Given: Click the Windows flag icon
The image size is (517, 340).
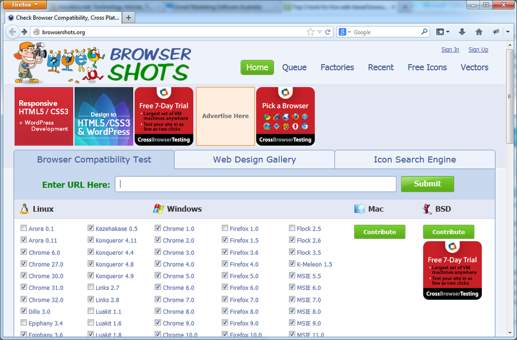Looking at the screenshot, I should pos(158,209).
